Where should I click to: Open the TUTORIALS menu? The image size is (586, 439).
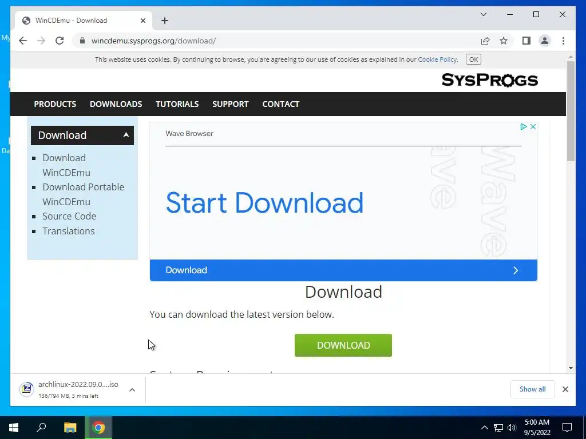[177, 104]
